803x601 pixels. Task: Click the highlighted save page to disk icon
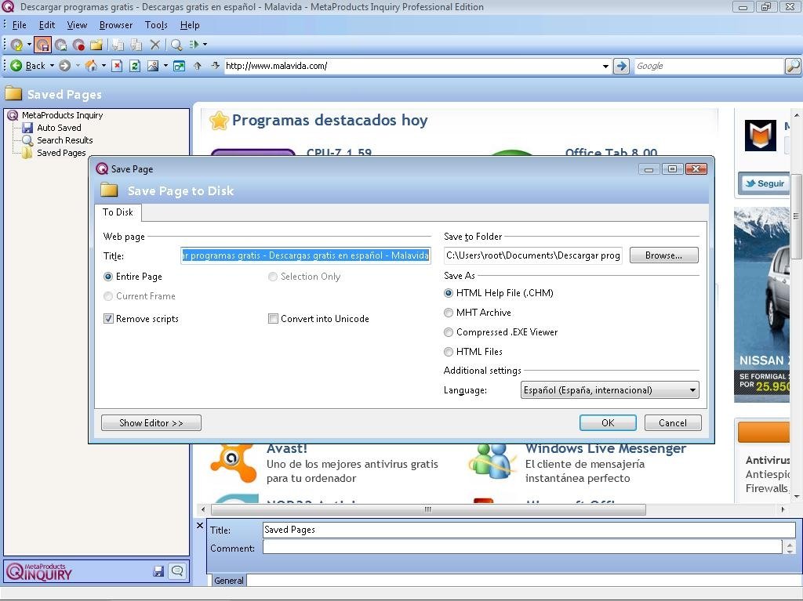pos(43,45)
